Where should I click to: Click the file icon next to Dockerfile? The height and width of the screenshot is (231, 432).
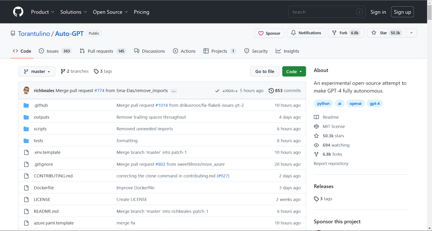click(x=26, y=188)
